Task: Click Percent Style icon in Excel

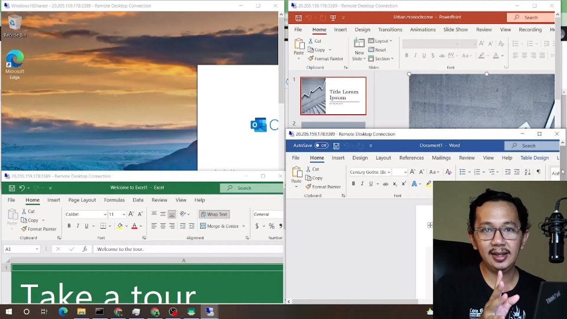Action: point(272,226)
